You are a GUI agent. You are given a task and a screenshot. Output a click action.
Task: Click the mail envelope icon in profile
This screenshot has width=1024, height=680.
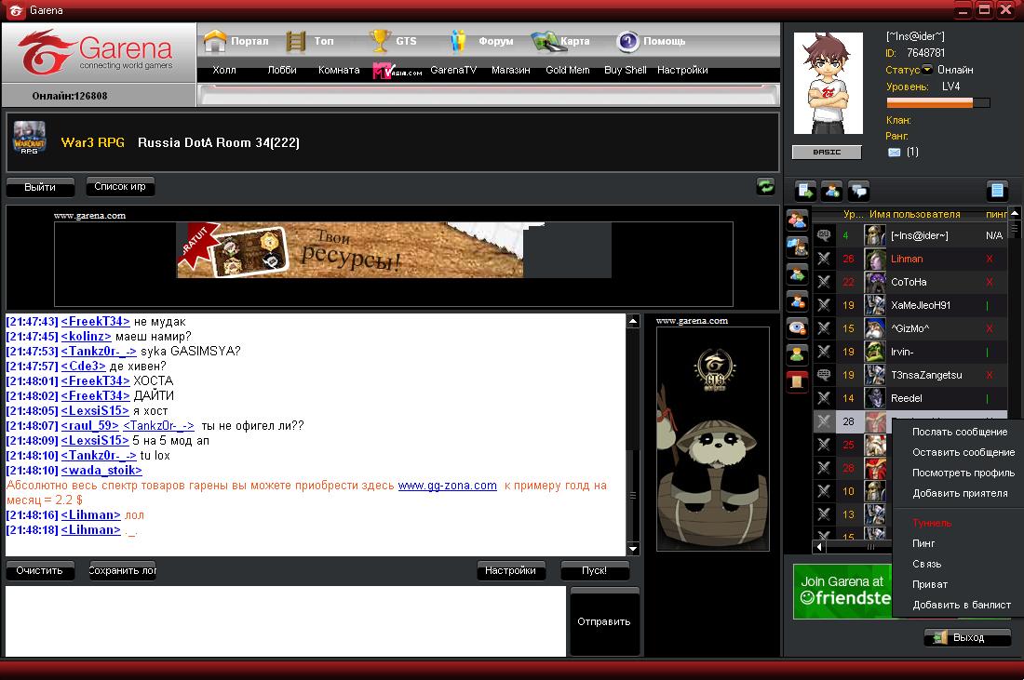[894, 152]
